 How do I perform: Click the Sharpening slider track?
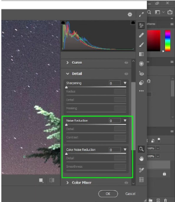point(96,87)
